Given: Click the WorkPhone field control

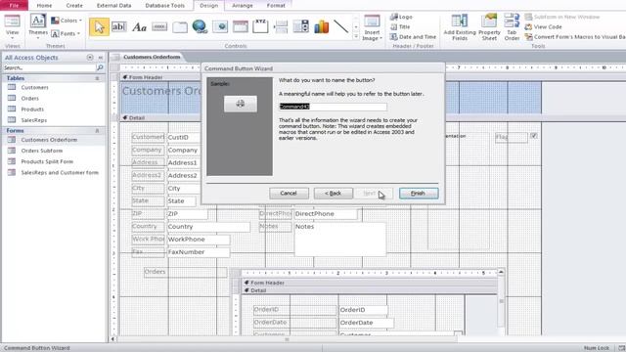Looking at the screenshot, I should (199, 240).
